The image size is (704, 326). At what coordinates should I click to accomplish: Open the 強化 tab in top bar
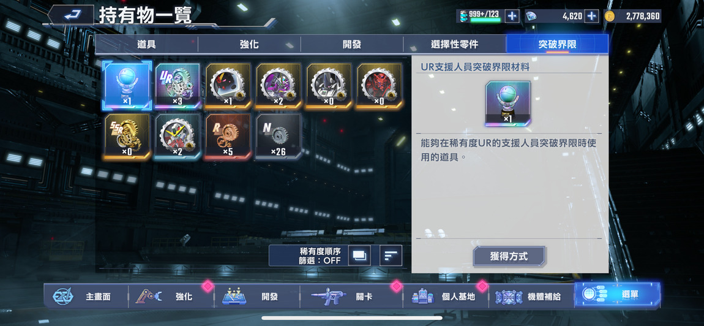click(x=249, y=45)
